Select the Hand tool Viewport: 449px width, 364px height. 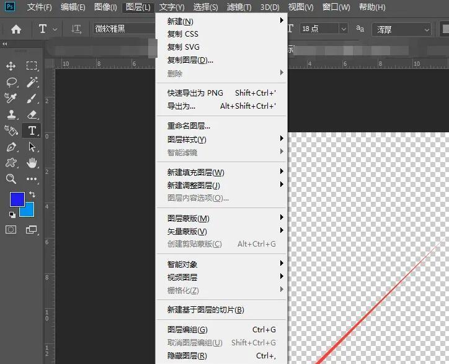32,163
